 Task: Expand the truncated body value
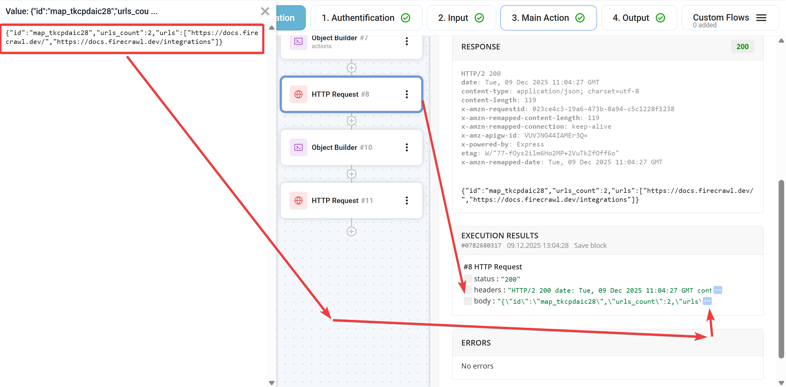708,301
